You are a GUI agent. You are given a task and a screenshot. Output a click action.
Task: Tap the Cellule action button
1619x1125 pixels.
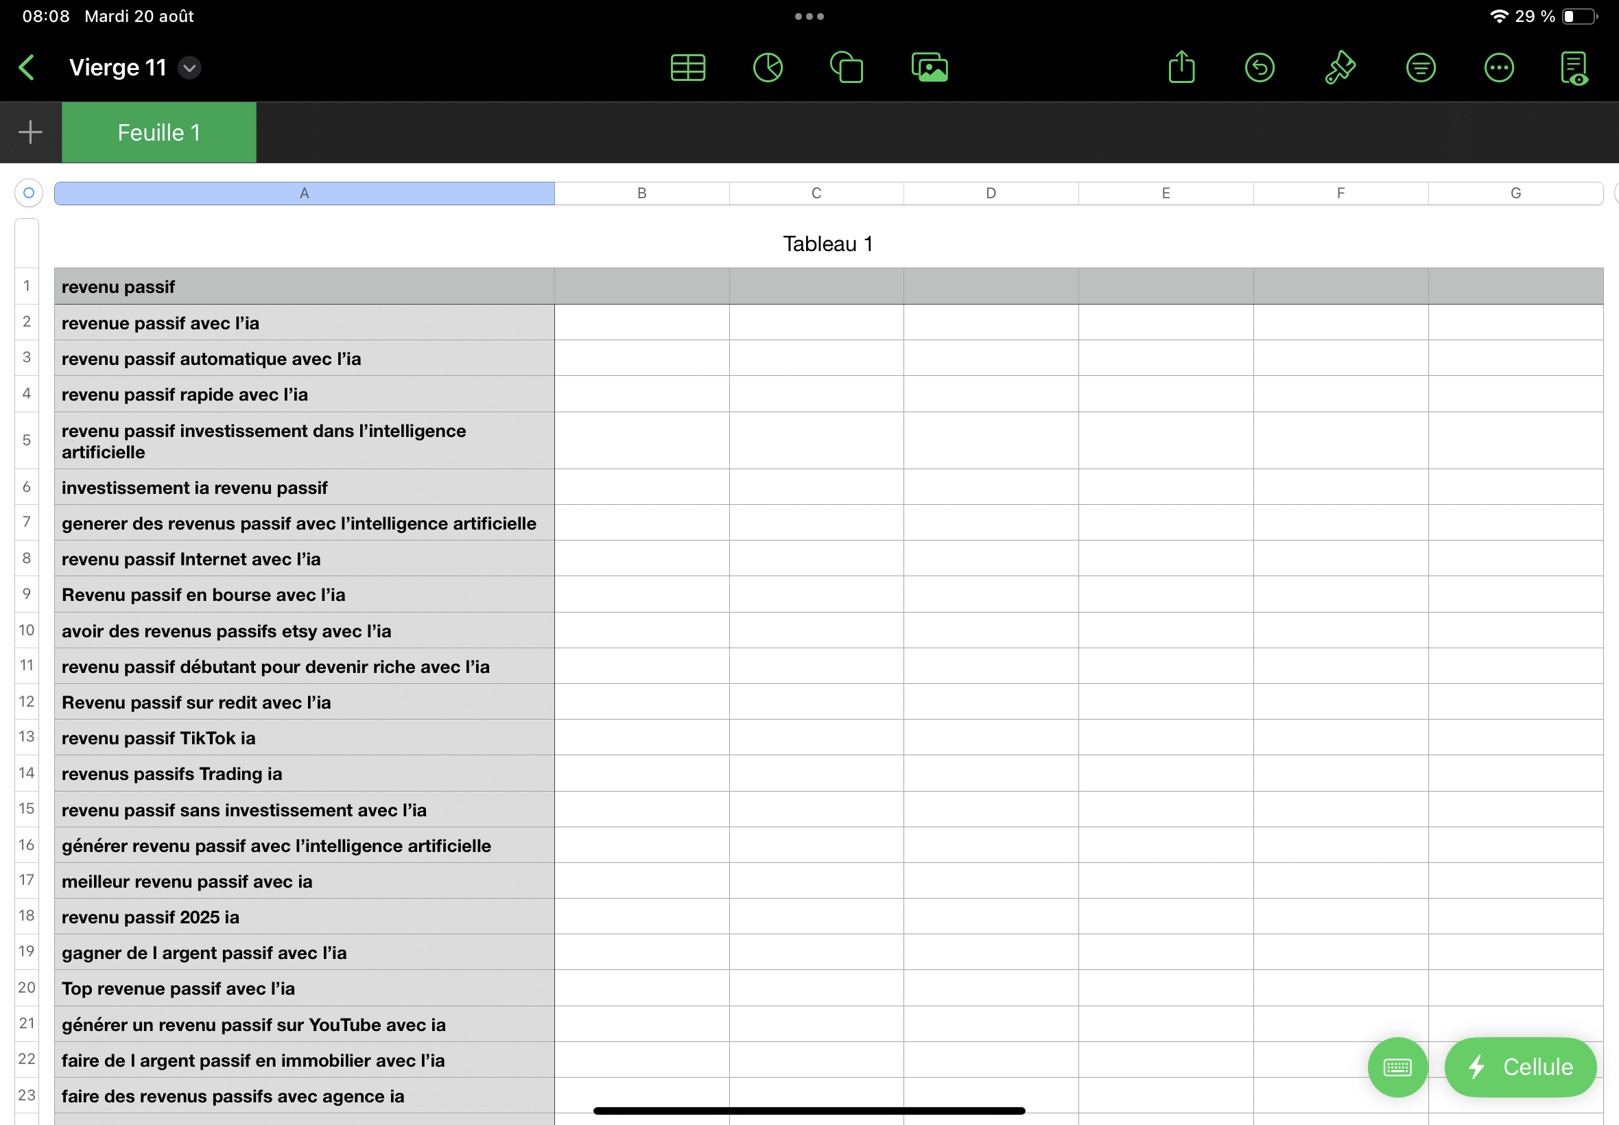(x=1520, y=1067)
